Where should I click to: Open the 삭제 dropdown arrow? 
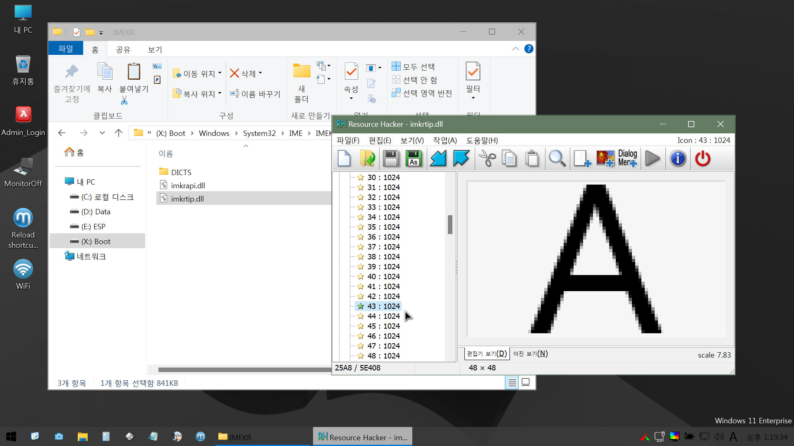261,73
